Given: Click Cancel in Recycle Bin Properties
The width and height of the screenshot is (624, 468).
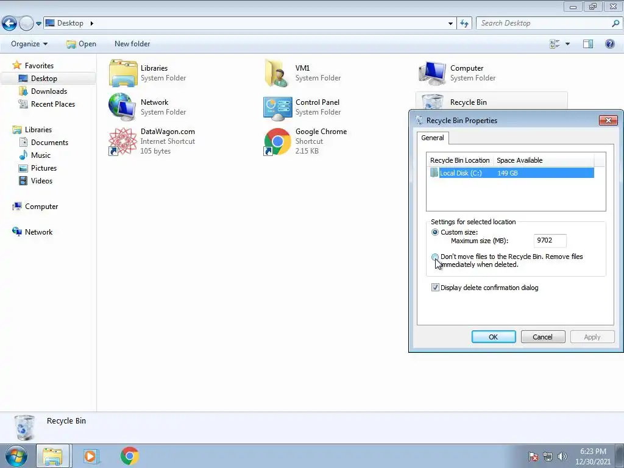Looking at the screenshot, I should (543, 336).
